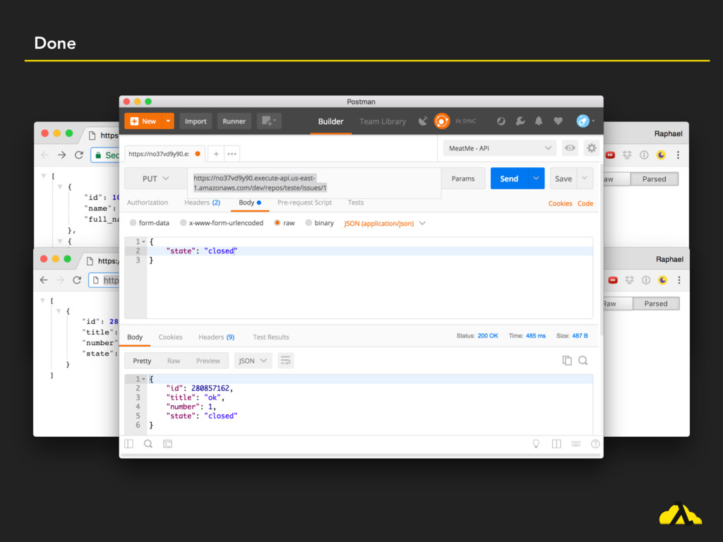The width and height of the screenshot is (723, 542).
Task: Click the orange New button
Action: pyautogui.click(x=143, y=121)
